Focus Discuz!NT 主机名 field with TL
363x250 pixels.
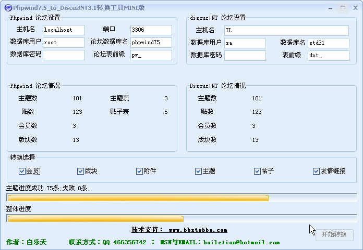coord(286,31)
